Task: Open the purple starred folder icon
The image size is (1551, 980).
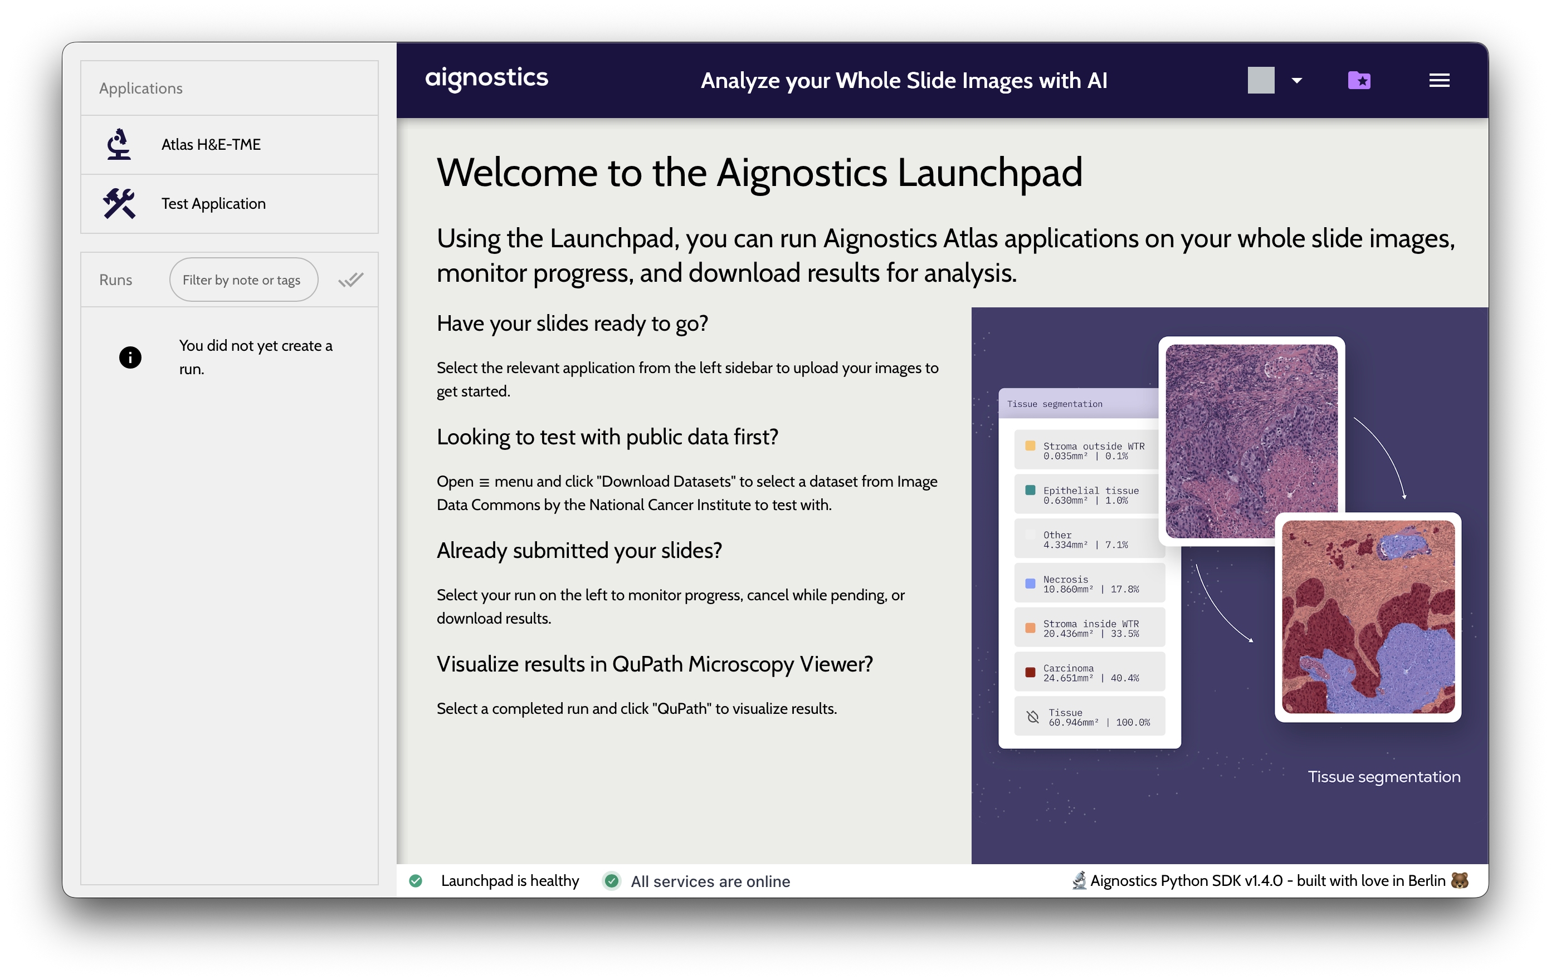Action: [x=1359, y=81]
